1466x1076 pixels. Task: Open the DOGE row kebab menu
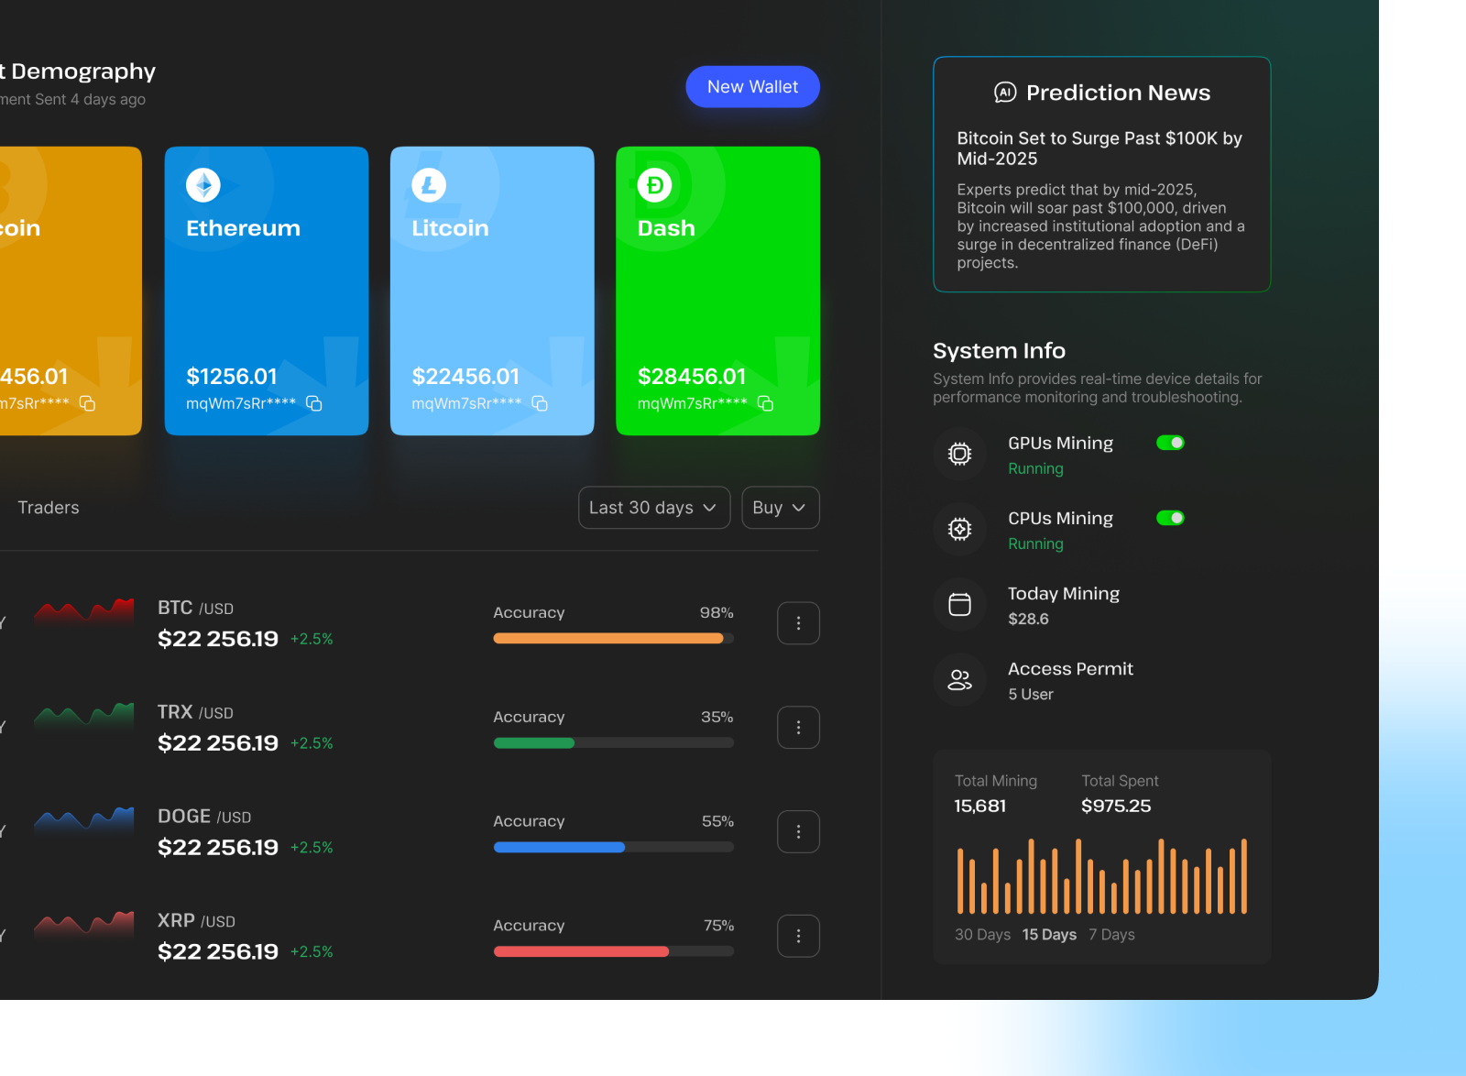(798, 831)
